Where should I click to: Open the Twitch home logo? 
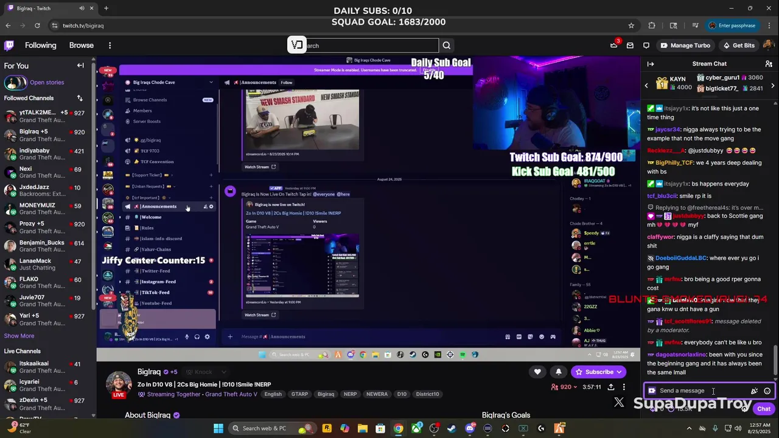9,45
